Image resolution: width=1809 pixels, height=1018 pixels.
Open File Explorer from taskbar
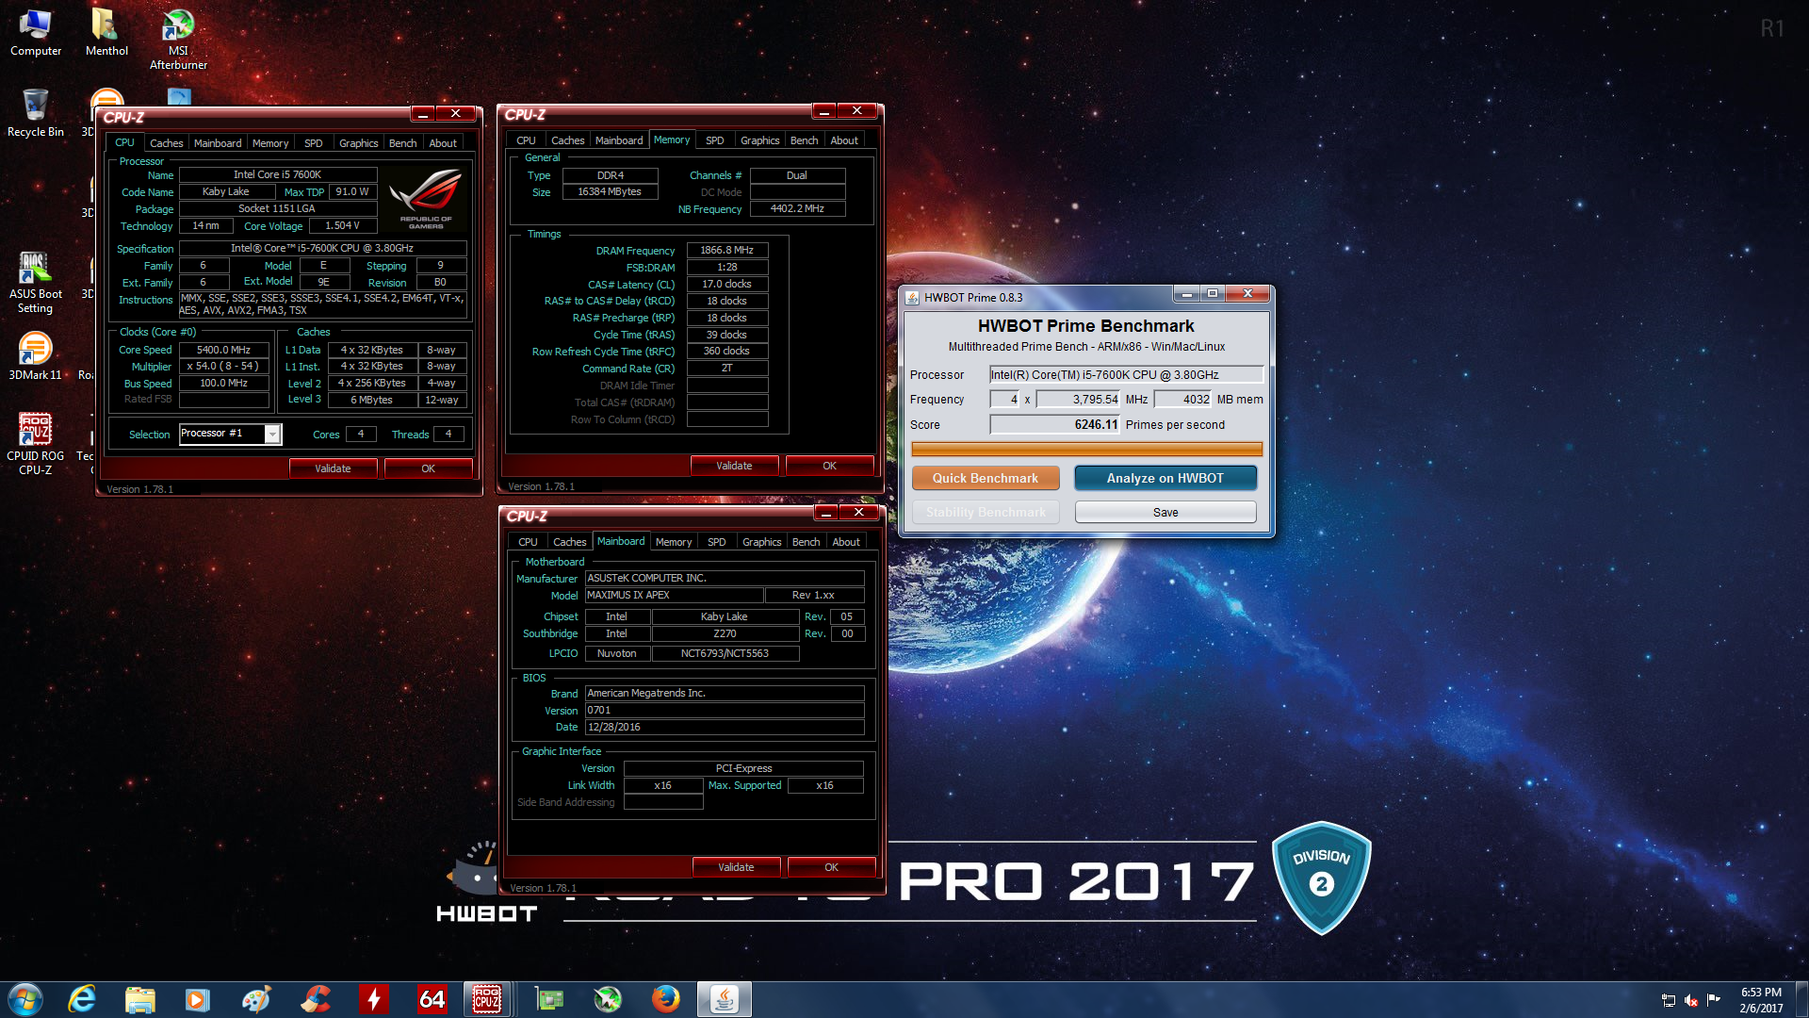(140, 999)
